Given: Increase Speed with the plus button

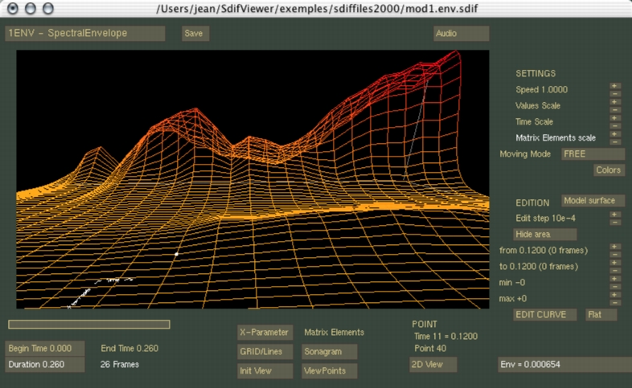Looking at the screenshot, I should click(614, 86).
